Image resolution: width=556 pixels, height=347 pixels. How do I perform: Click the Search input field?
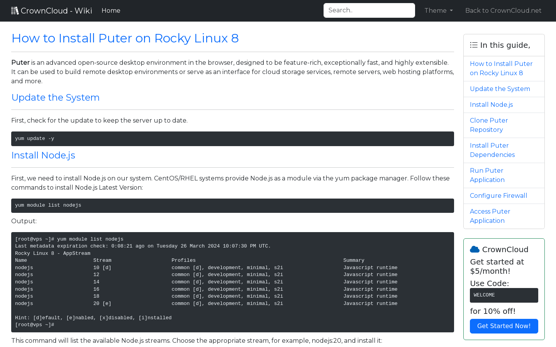pyautogui.click(x=369, y=10)
